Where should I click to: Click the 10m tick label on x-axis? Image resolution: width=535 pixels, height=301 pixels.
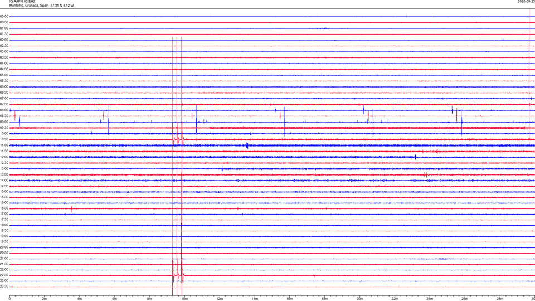click(x=184, y=299)
